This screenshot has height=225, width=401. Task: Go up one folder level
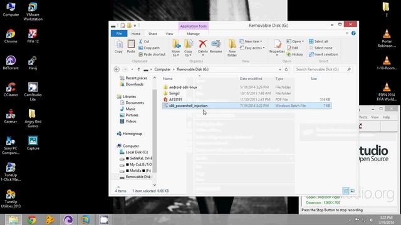138,69
